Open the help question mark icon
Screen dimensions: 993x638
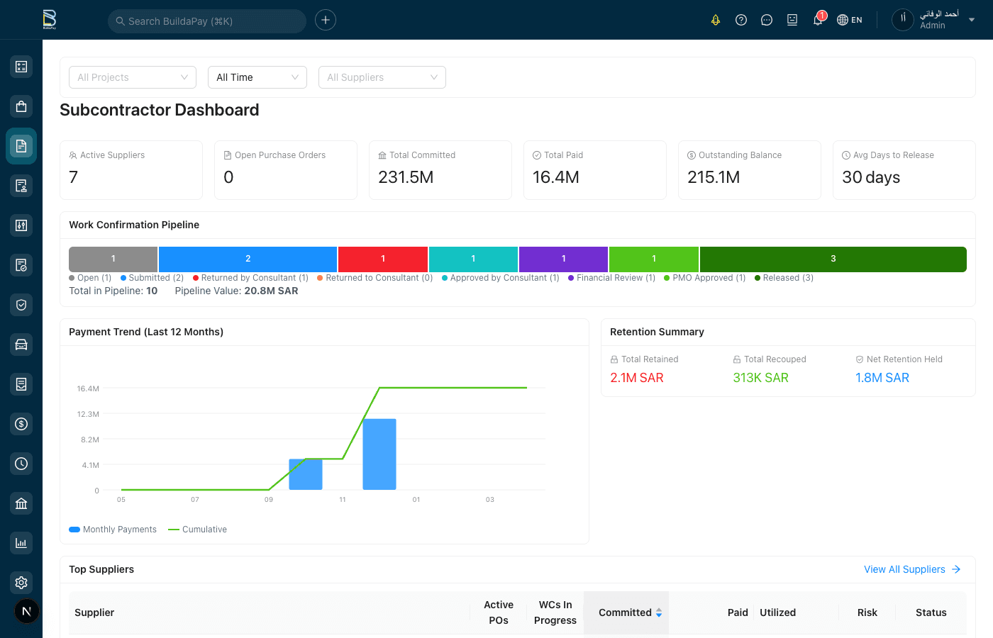point(741,20)
